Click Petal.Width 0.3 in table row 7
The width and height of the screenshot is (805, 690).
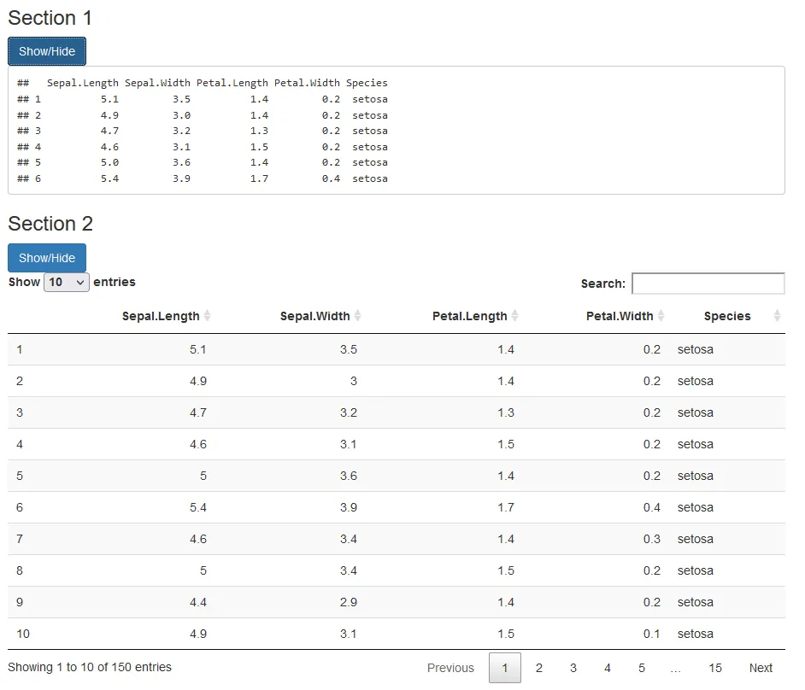pos(652,539)
